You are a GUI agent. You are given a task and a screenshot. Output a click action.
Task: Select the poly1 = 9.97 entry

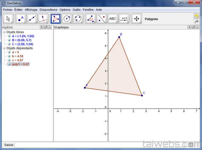pyautogui.click(x=20, y=64)
